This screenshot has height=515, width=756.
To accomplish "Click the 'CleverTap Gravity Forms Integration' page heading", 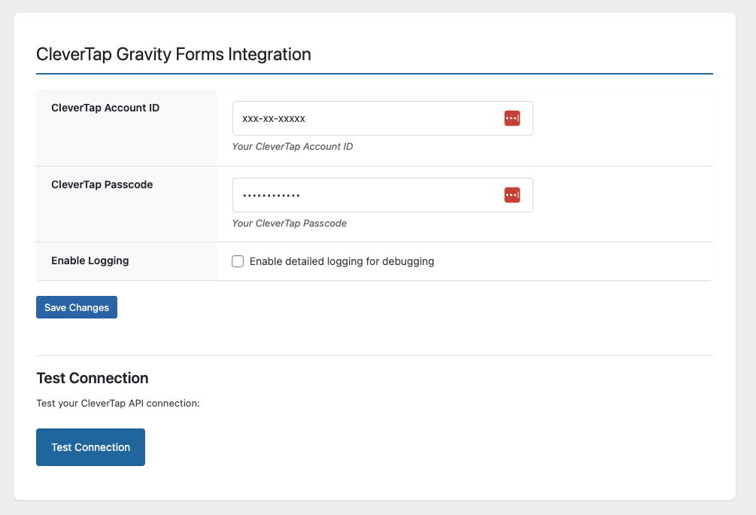I will pos(174,54).
